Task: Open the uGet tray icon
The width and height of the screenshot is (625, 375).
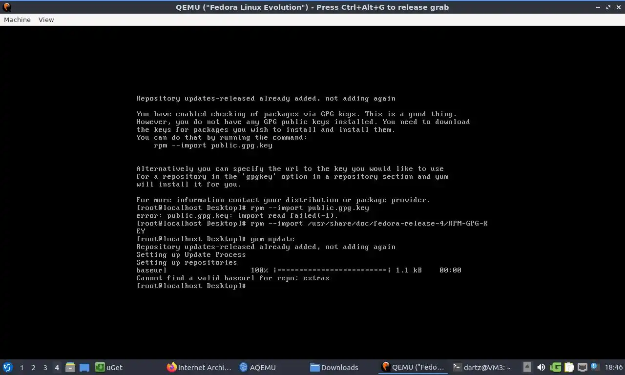Action: (x=556, y=367)
